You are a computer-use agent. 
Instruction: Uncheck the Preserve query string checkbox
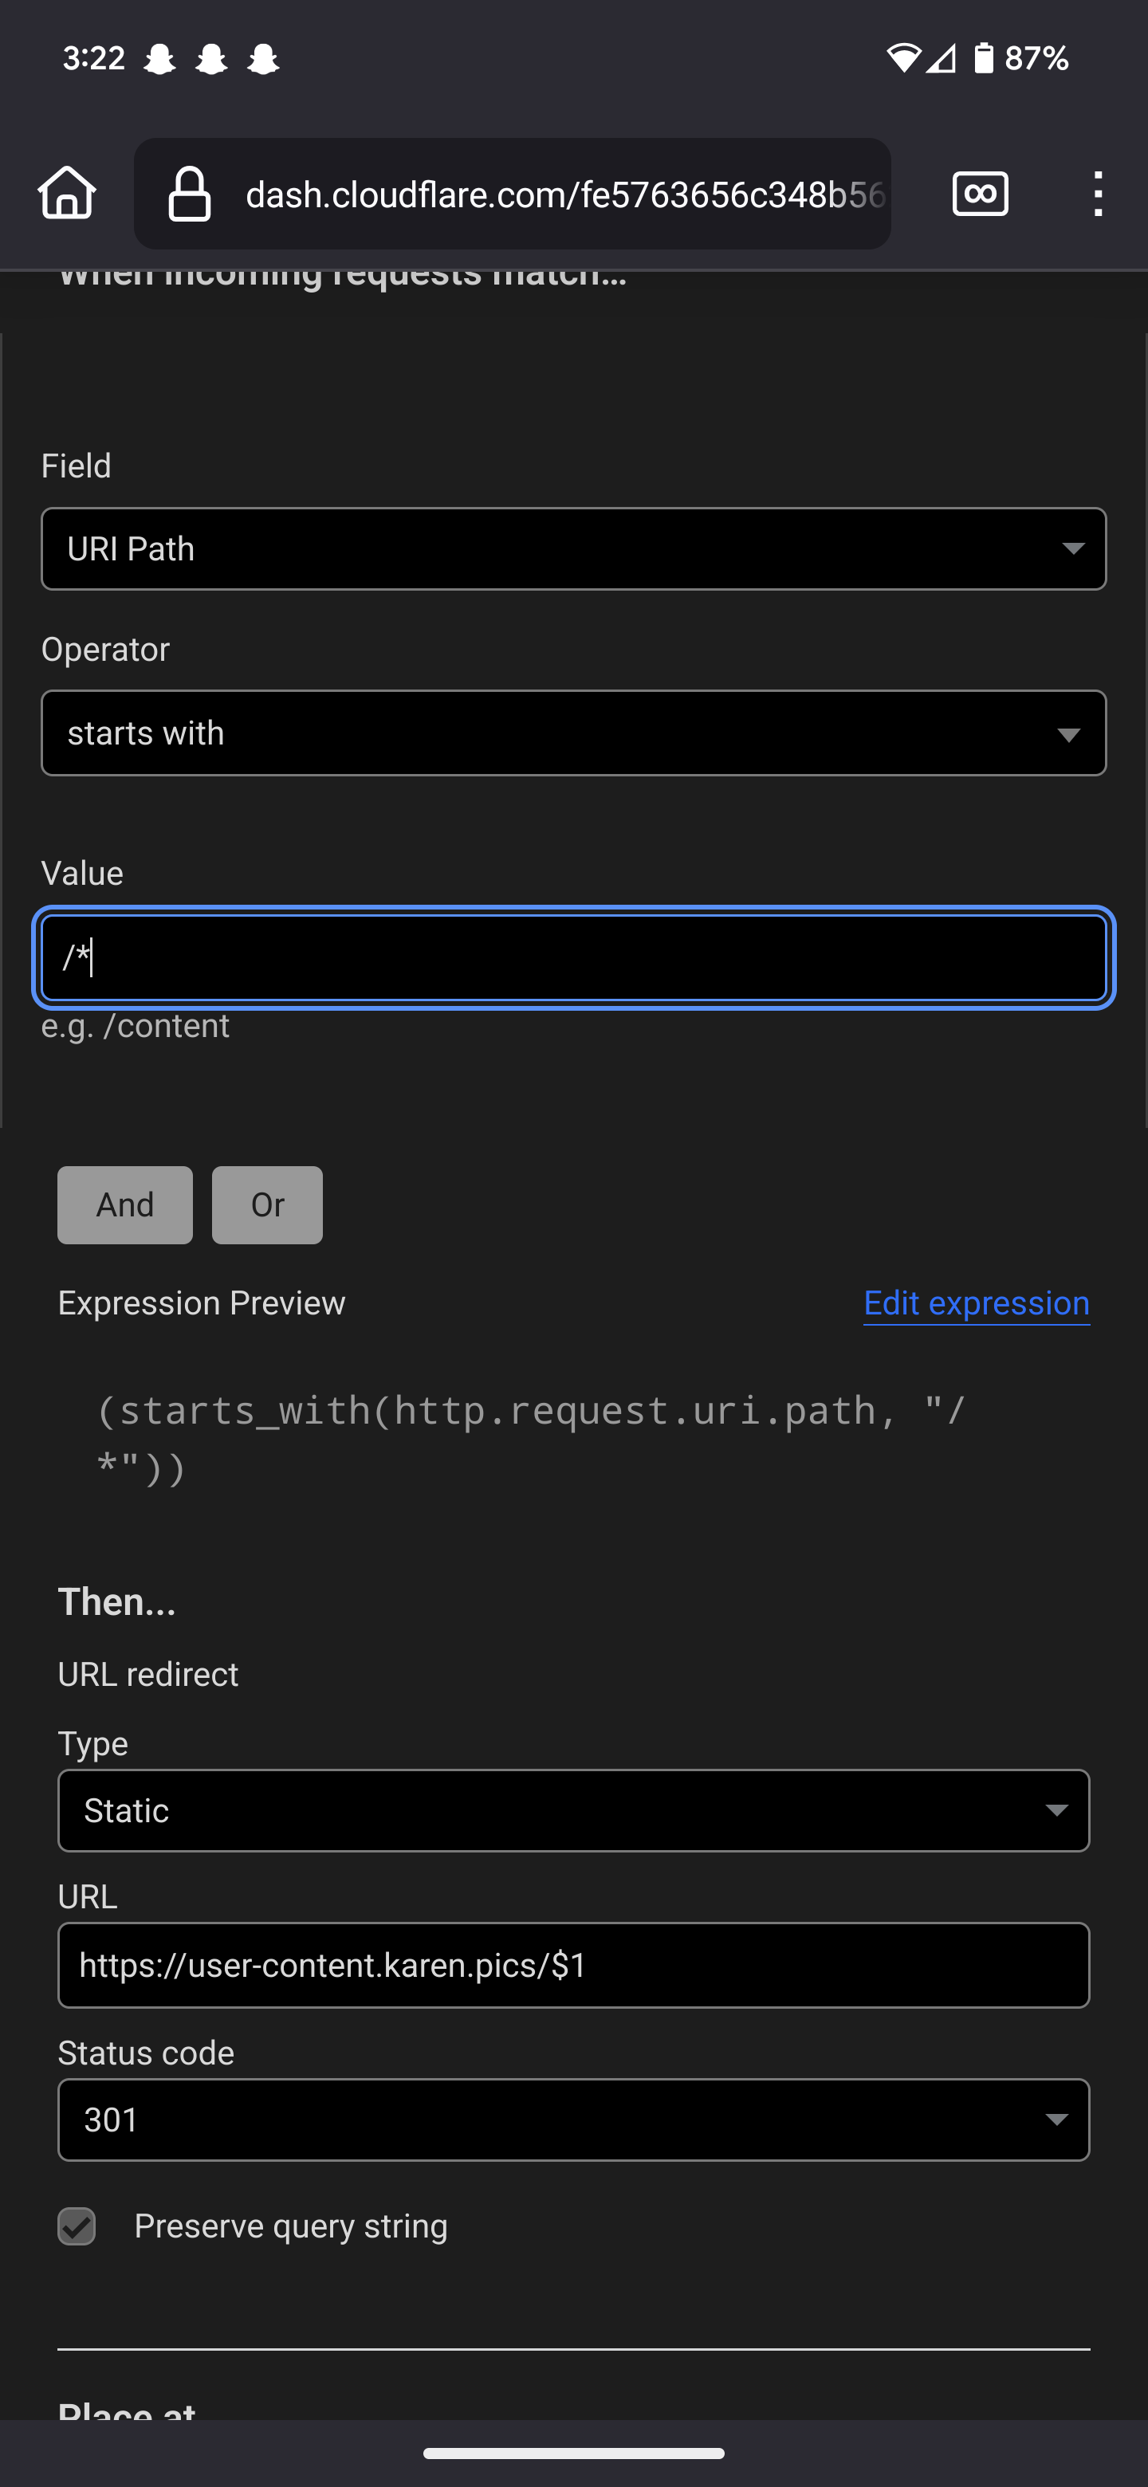[77, 2226]
